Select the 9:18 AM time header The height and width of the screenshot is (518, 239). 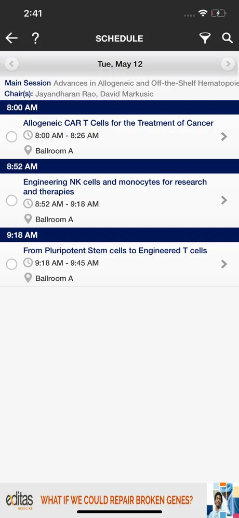[x=119, y=235]
